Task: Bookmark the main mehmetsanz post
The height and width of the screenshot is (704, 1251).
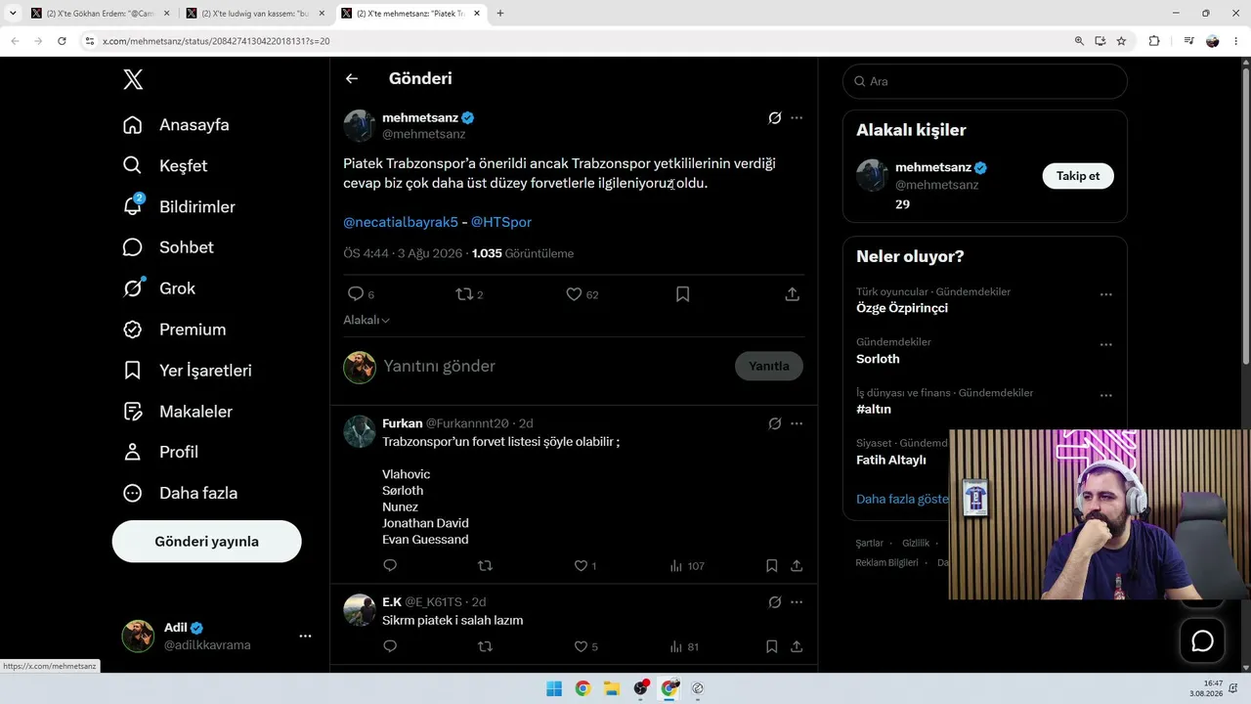Action: [683, 294]
